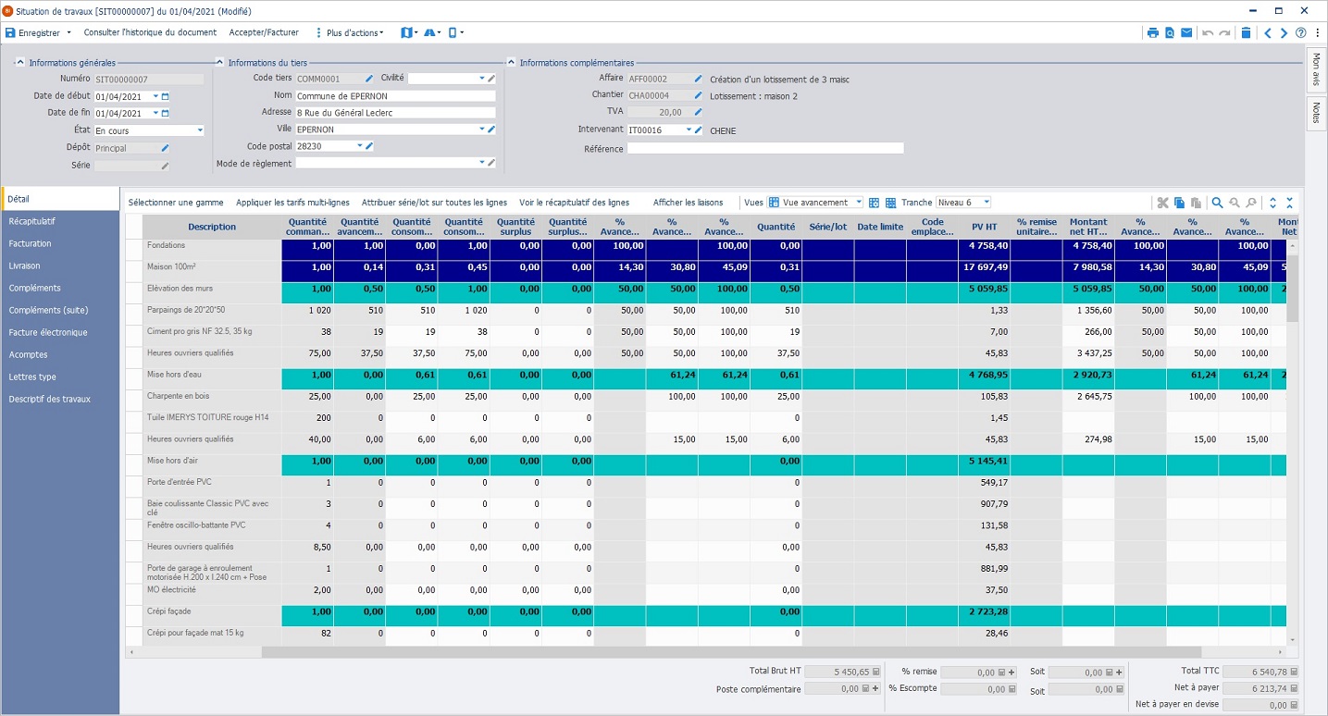Open the Date de fin calendar picker
The width and height of the screenshot is (1328, 716).
click(166, 113)
